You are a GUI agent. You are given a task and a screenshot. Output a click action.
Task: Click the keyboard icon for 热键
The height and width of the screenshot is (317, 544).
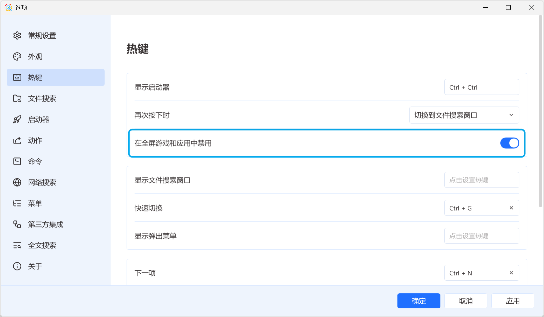[x=17, y=78]
